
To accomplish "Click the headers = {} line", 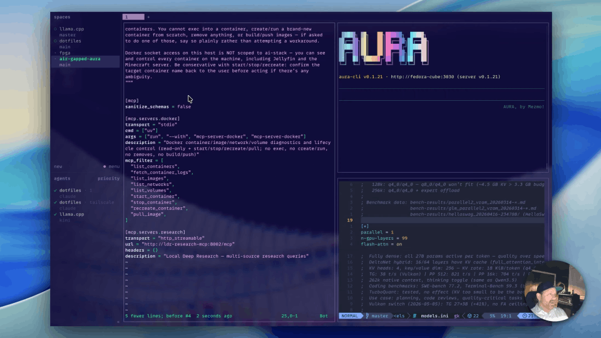I will [x=141, y=250].
